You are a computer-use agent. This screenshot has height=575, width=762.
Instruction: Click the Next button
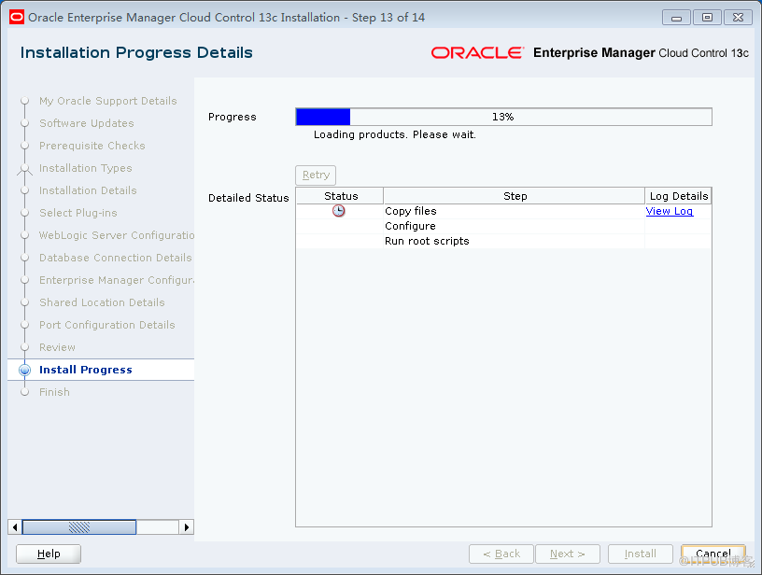pos(568,554)
